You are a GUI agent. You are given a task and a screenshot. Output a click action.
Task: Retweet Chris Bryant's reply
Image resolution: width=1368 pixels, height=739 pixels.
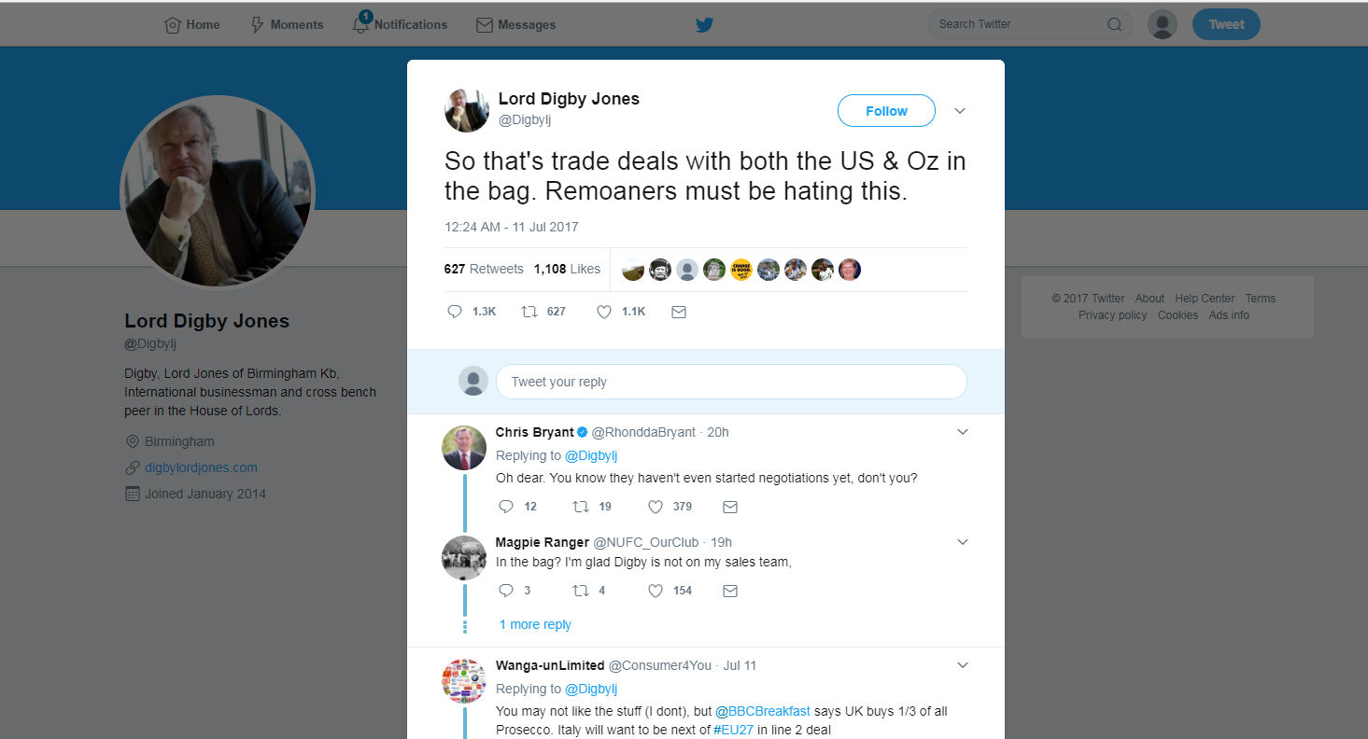coord(581,507)
